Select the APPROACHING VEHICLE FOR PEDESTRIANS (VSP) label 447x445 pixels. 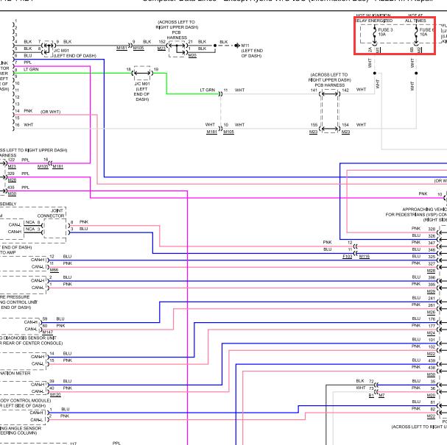417,212
